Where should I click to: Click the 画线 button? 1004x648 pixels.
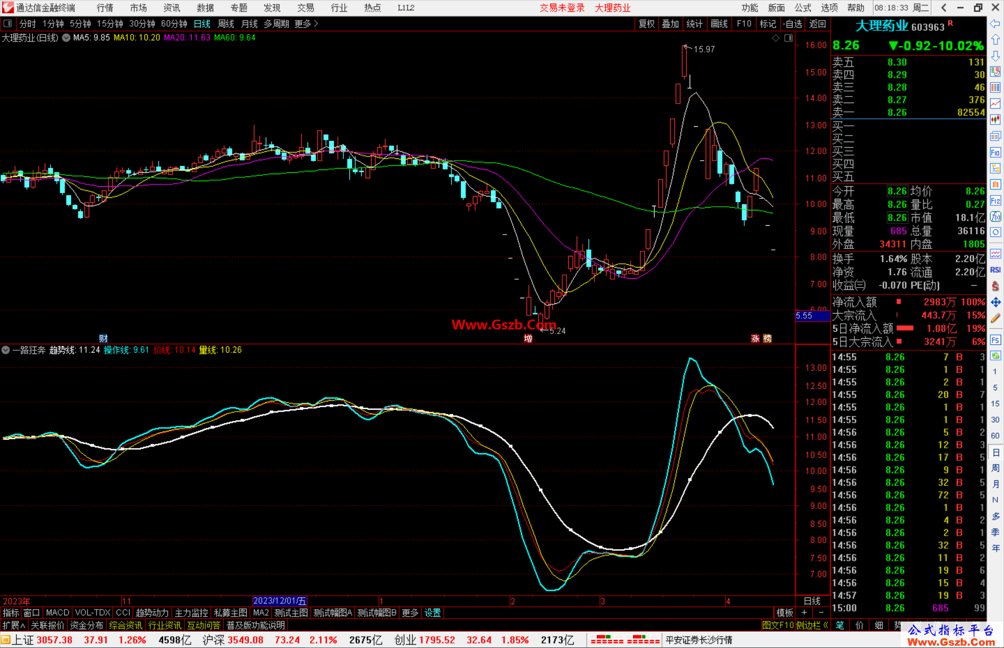pyautogui.click(x=719, y=24)
